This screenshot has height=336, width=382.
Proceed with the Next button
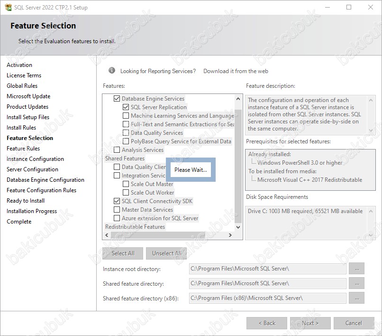(310, 323)
